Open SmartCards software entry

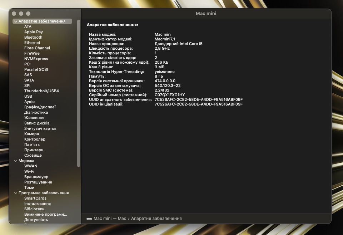(x=35, y=198)
